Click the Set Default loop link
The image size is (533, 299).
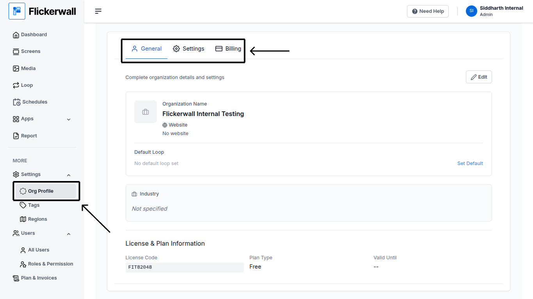tap(470, 164)
